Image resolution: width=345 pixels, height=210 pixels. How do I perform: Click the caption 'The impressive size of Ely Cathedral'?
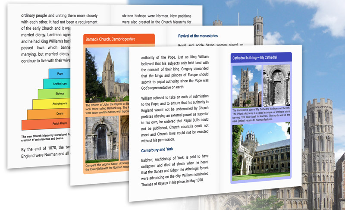[x=261, y=114]
